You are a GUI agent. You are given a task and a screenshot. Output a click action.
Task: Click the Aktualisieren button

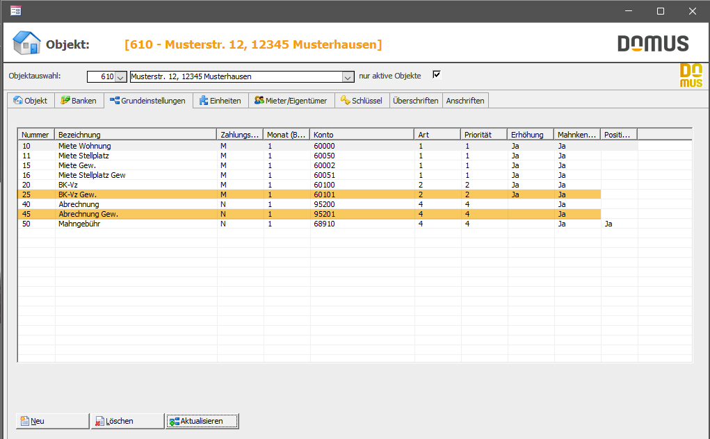[x=202, y=421]
